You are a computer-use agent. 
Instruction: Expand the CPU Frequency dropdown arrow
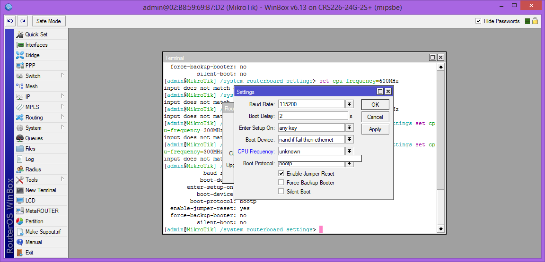click(349, 152)
